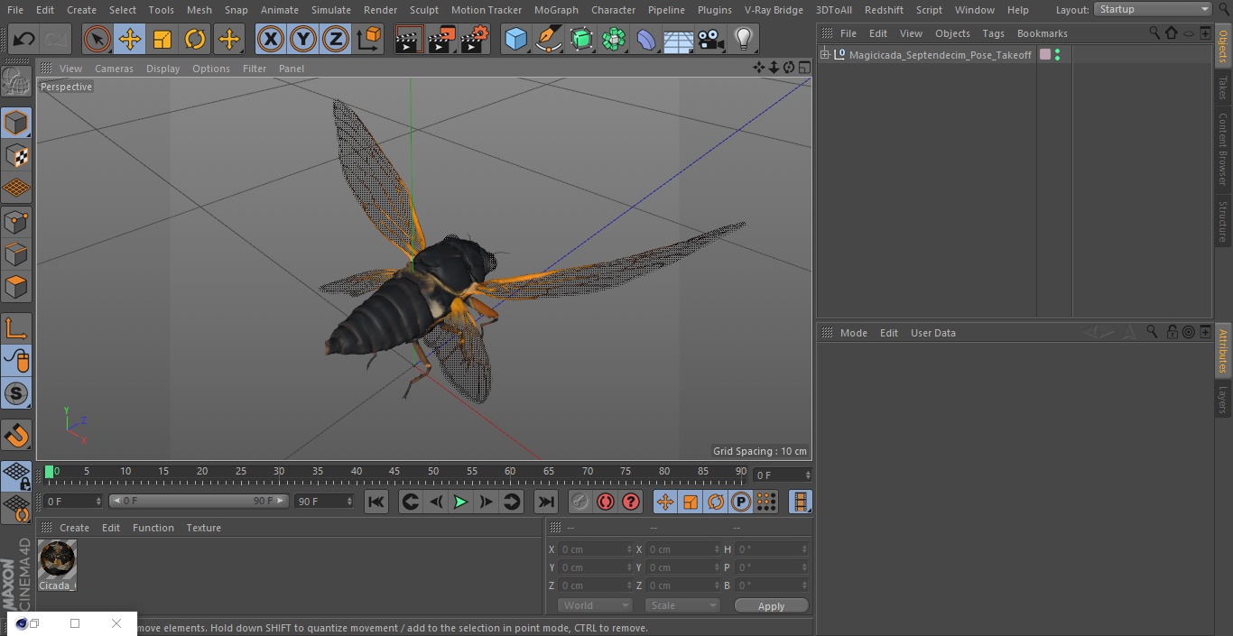Image resolution: width=1233 pixels, height=636 pixels.
Task: Select the Live Selection tool
Action: pos(97,39)
